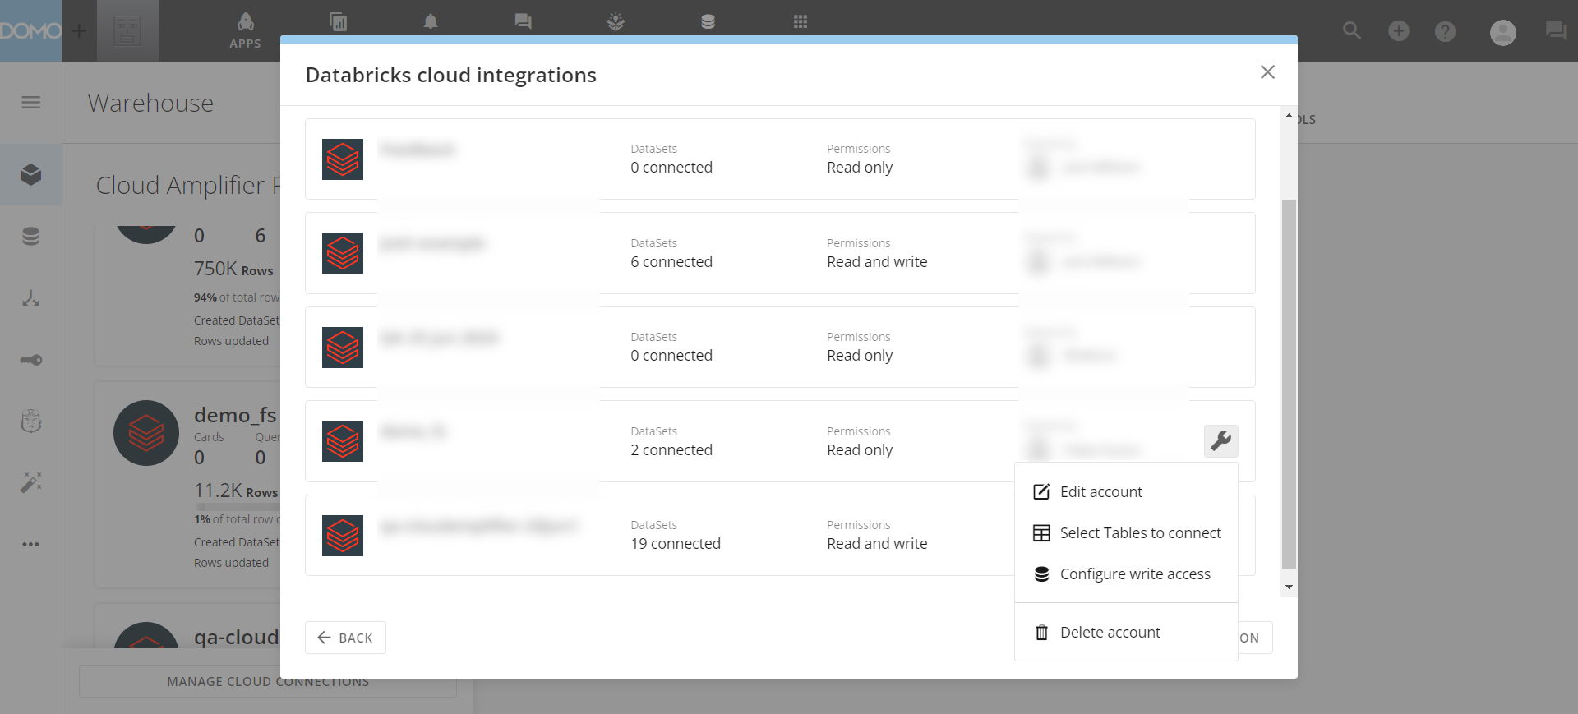
Task: Click the wrench settings icon on the fourth integration
Action: point(1220,441)
